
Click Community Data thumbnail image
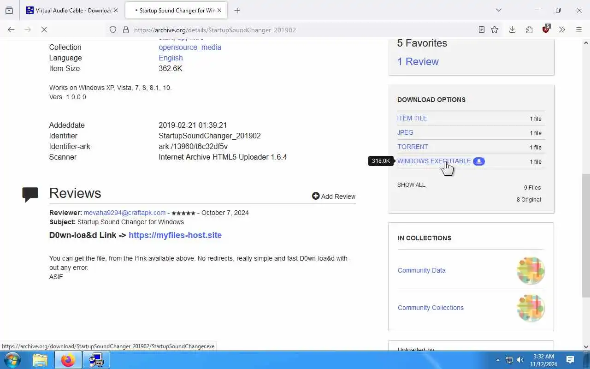click(531, 271)
